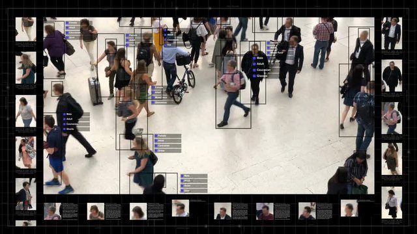Select the face detection box on the man above the backpack
Image resolution: width=417 pixels, height=234 pixels.
(57, 89)
